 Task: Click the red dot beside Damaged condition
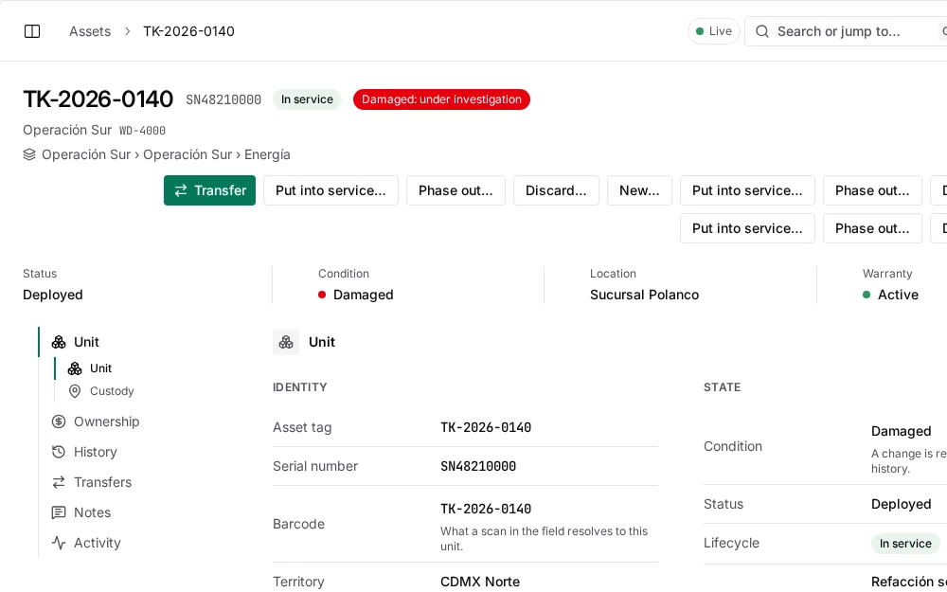[x=322, y=295]
